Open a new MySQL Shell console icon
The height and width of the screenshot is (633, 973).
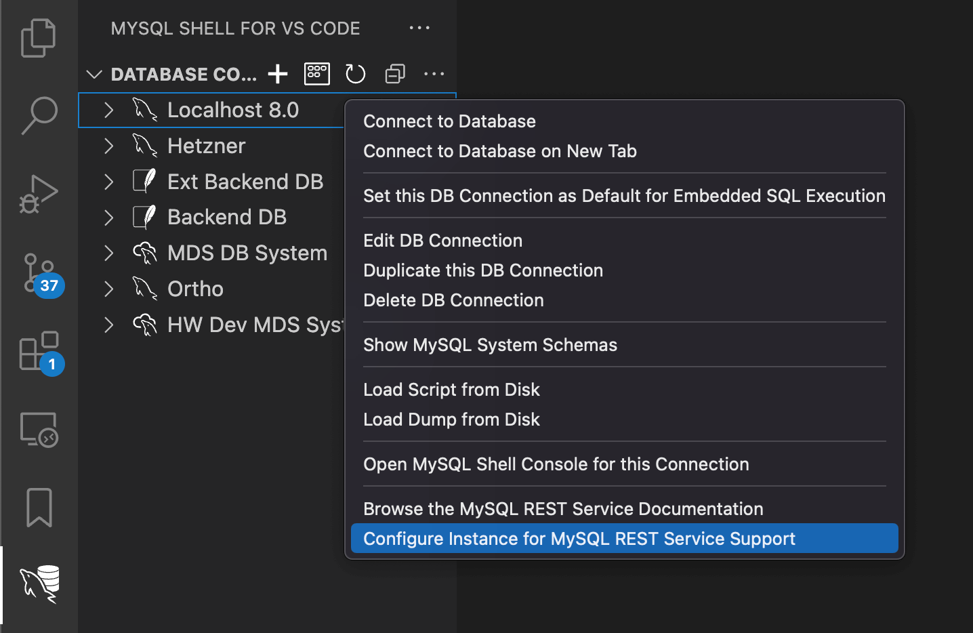coord(316,73)
